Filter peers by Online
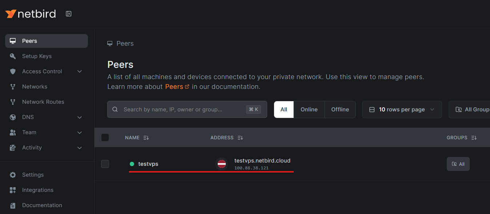 point(309,110)
